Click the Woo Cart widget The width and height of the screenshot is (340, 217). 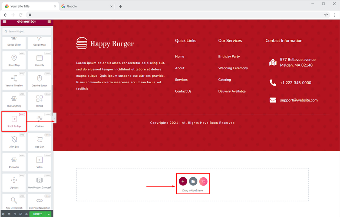tap(39, 142)
